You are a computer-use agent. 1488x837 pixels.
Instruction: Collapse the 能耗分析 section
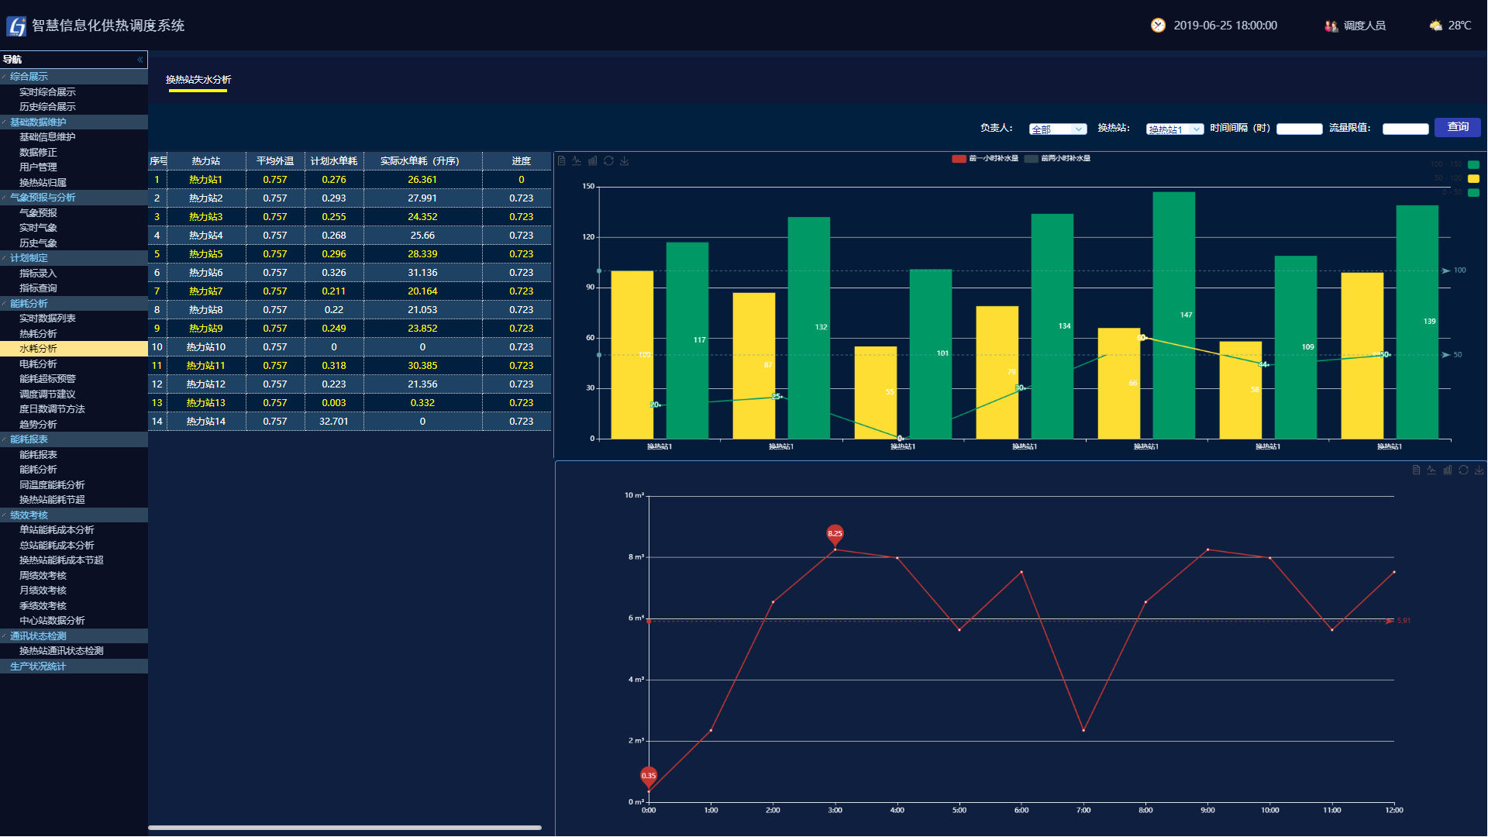[74, 304]
